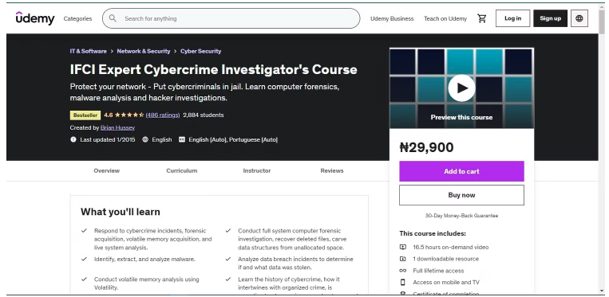Focus the Search for anything field
Screen dimensions: 609x297
(231, 18)
